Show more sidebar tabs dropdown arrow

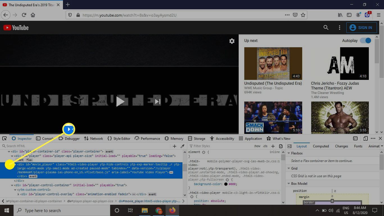382,146
